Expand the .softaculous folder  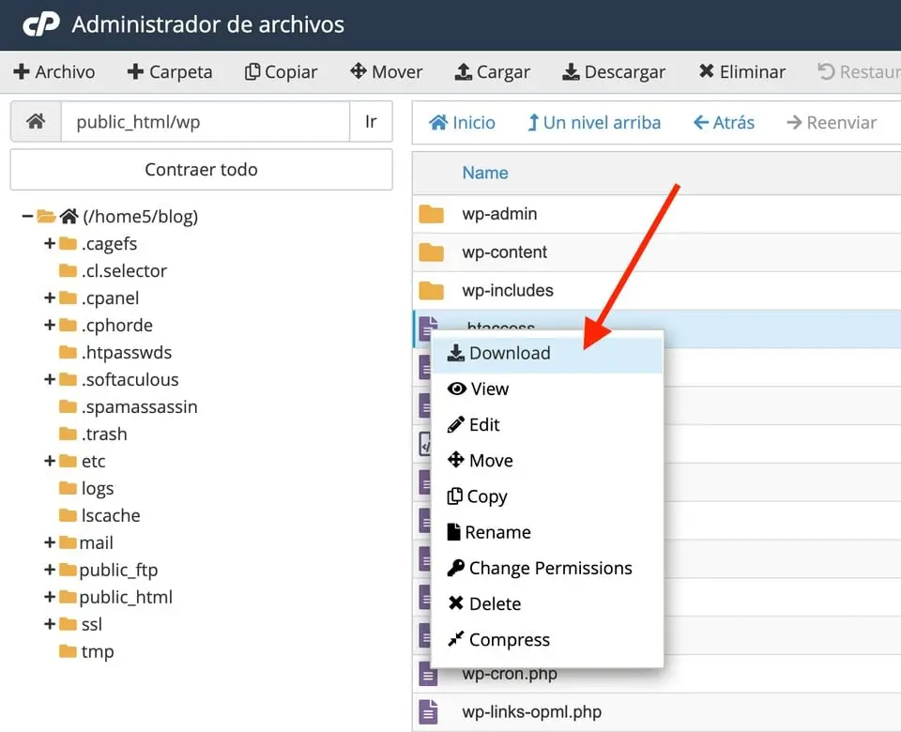coord(50,379)
